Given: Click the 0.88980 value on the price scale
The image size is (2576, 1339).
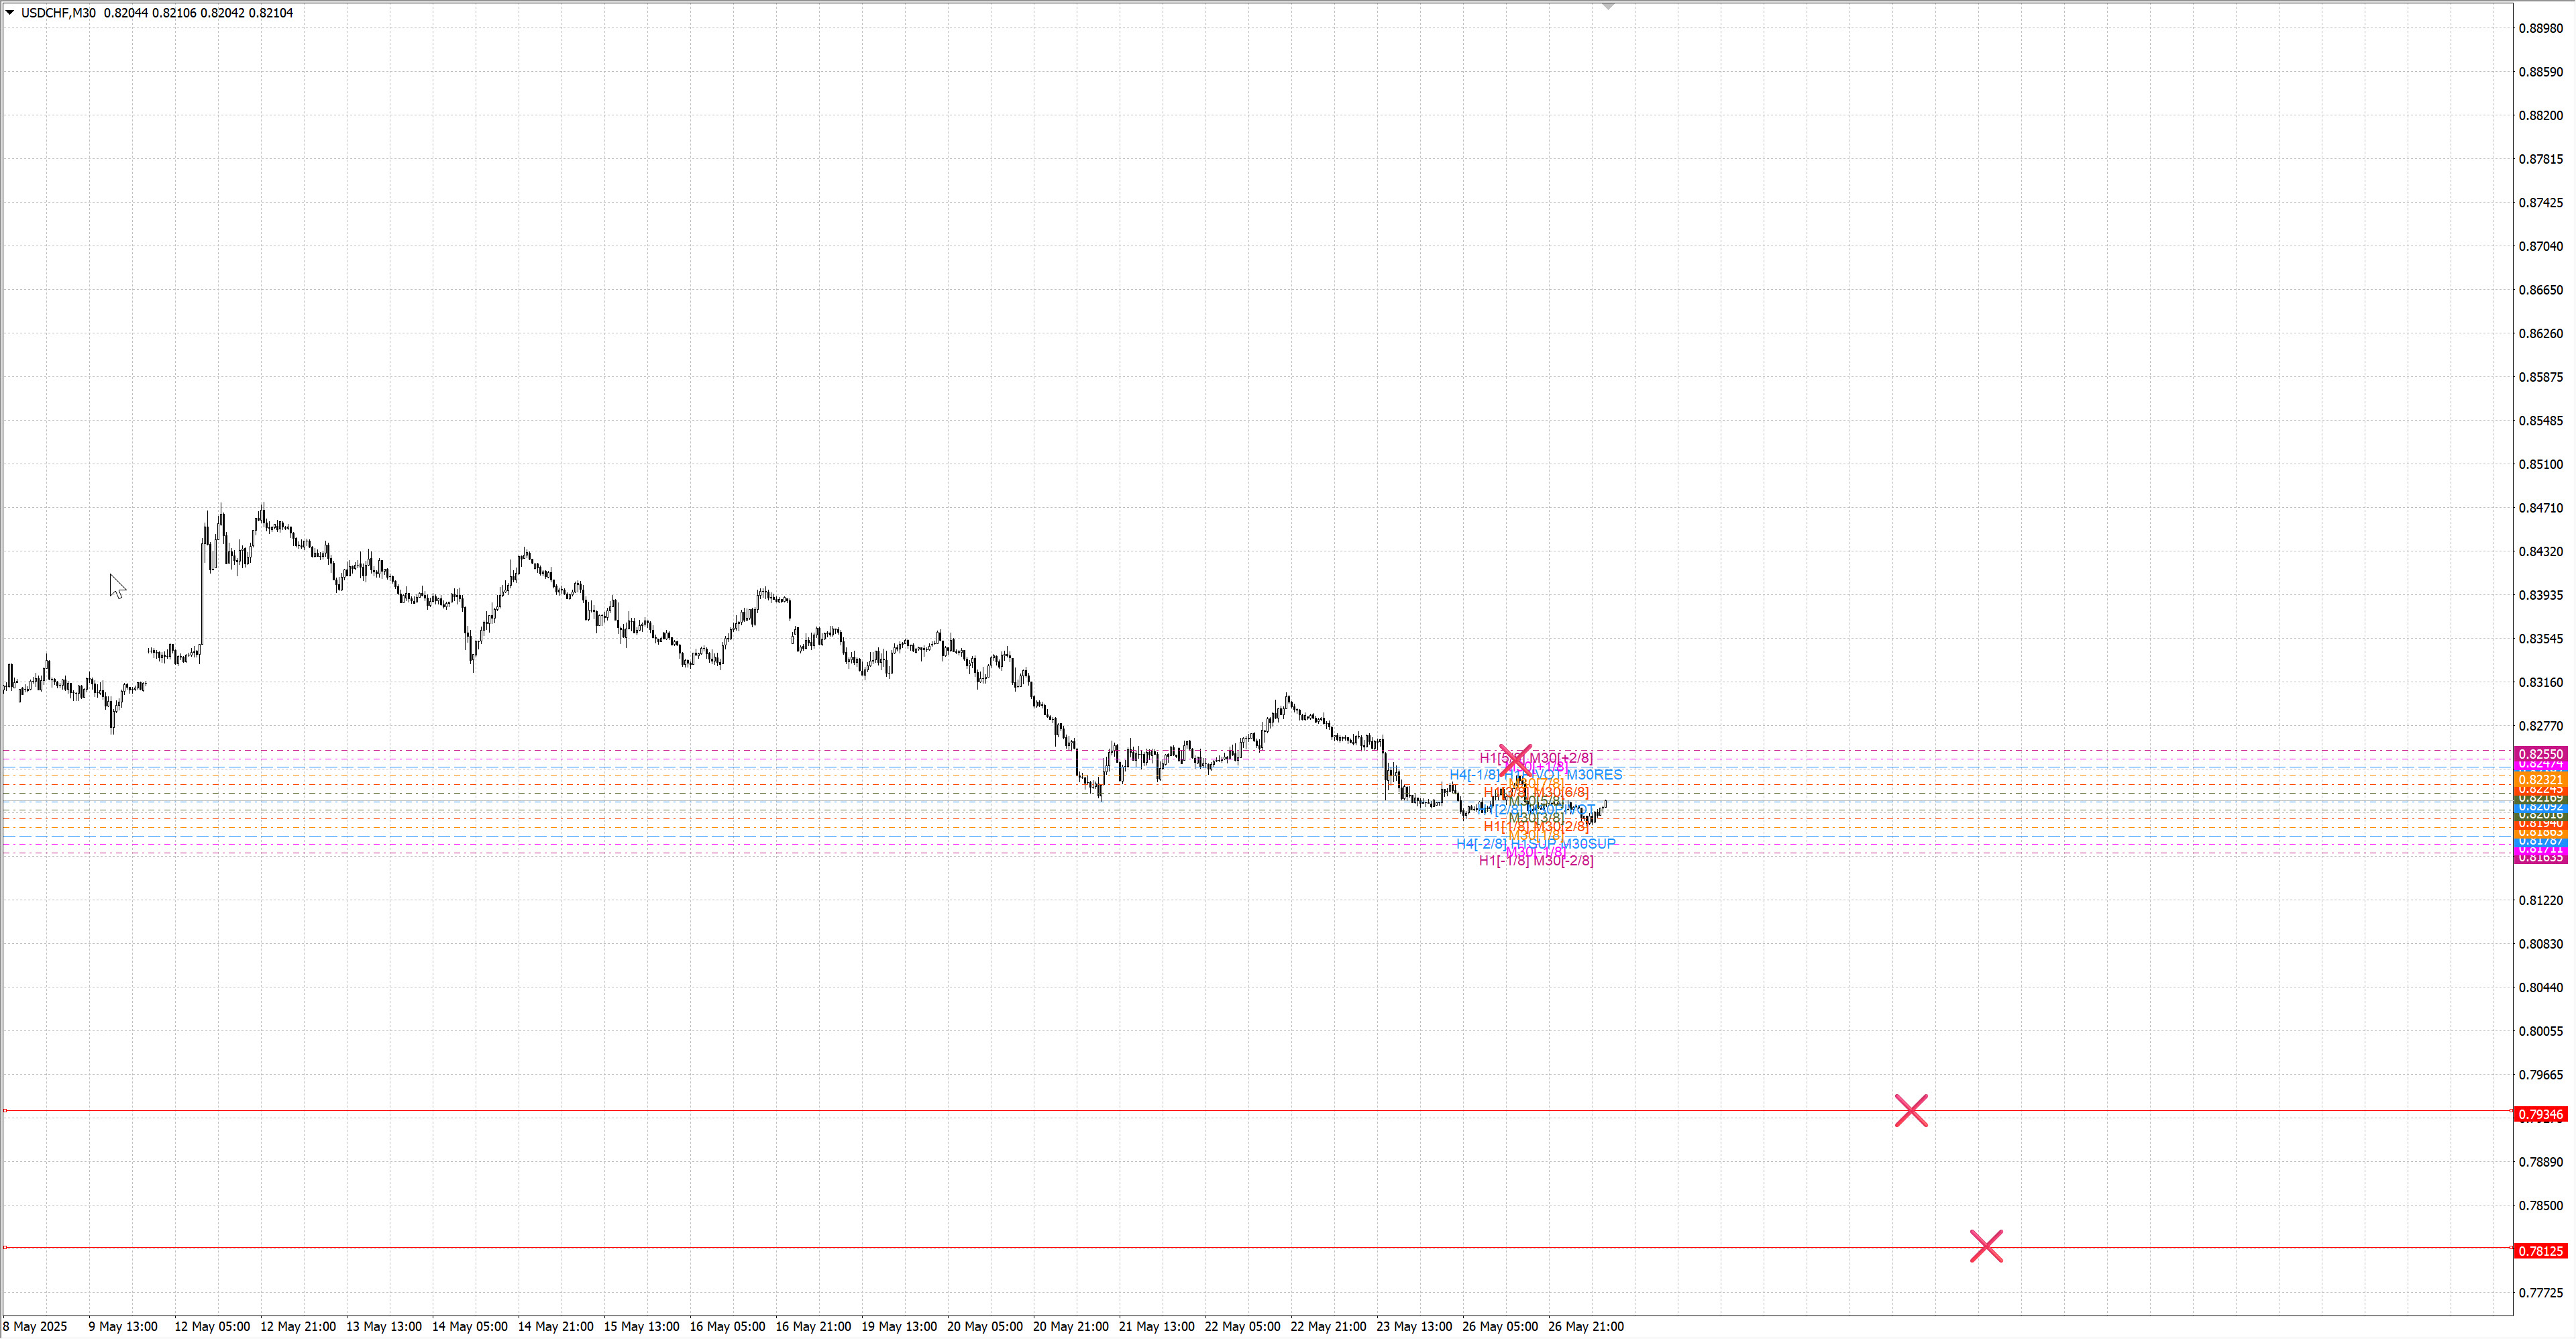Looking at the screenshot, I should [x=2540, y=28].
